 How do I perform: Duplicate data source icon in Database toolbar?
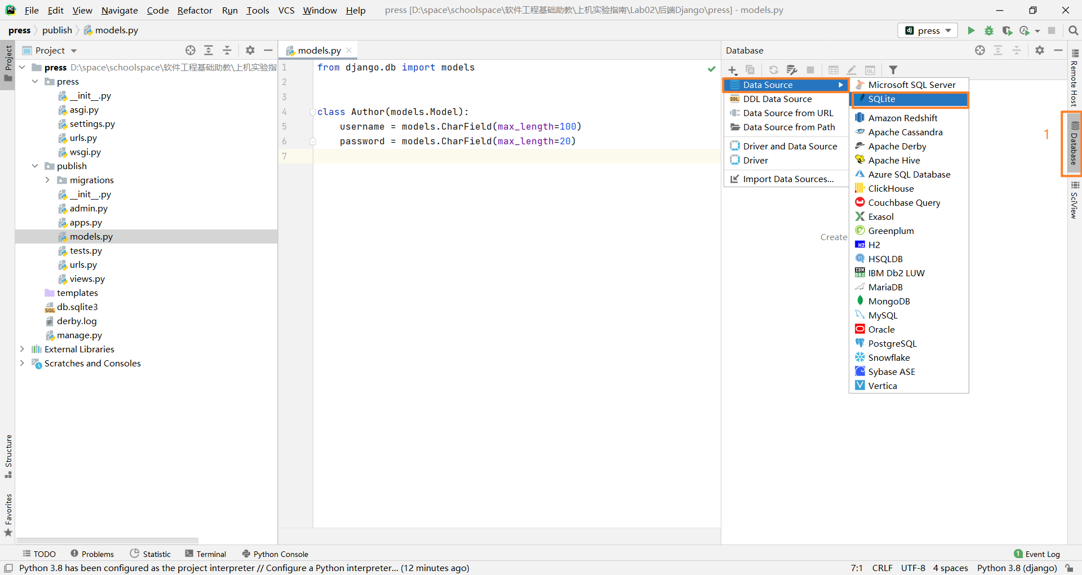coord(750,70)
